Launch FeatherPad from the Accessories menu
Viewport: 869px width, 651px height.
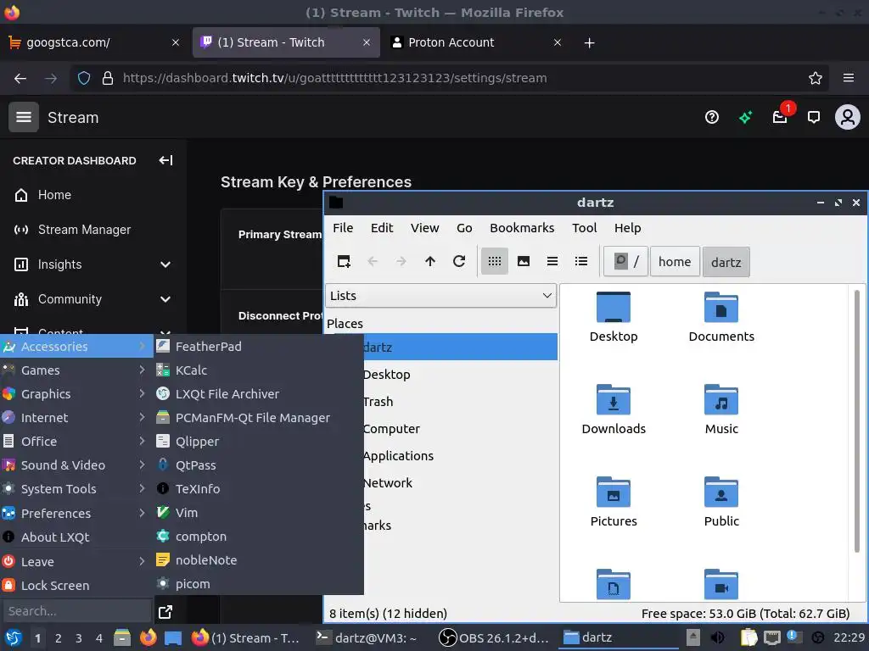[x=259, y=347]
